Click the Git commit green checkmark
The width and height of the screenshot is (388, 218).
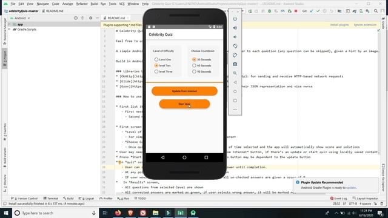(x=318, y=11)
